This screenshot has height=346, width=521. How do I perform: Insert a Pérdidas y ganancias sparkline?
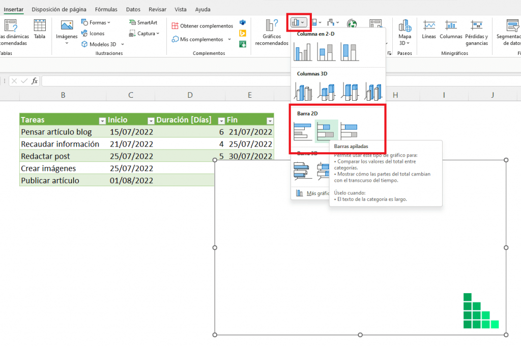coord(476,33)
